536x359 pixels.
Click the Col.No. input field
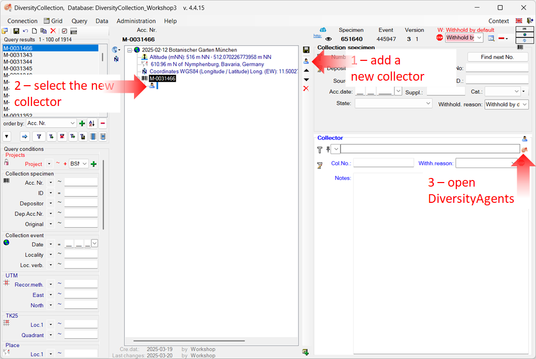[x=384, y=163]
